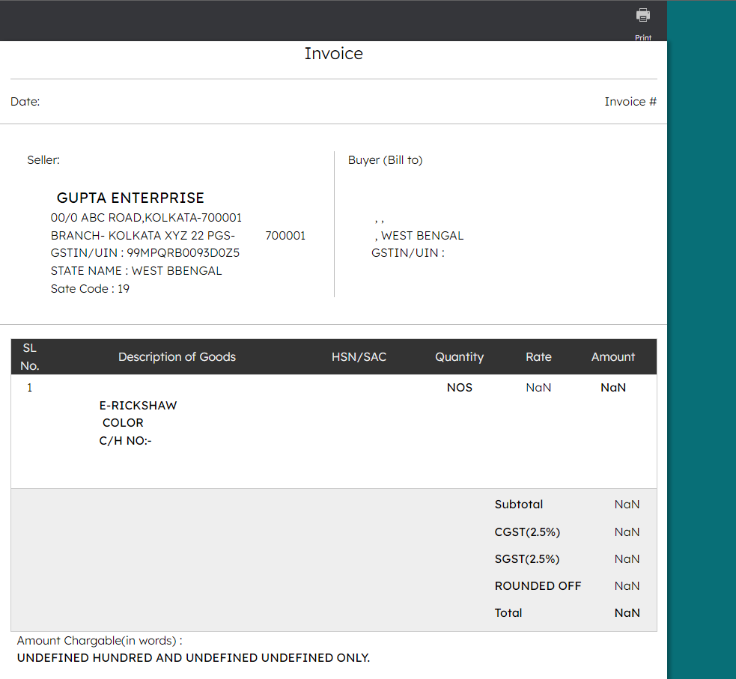Click the Rate column header
Viewport: 736px width, 679px height.
pyautogui.click(x=538, y=357)
